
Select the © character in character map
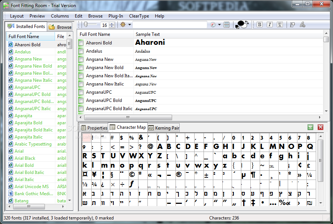tap(132, 175)
